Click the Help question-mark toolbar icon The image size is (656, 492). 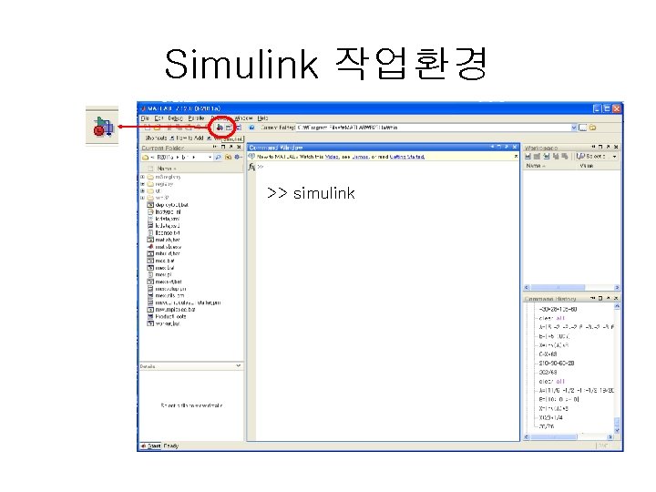(x=251, y=128)
